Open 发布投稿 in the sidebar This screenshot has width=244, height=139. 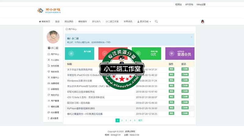coord(55,66)
